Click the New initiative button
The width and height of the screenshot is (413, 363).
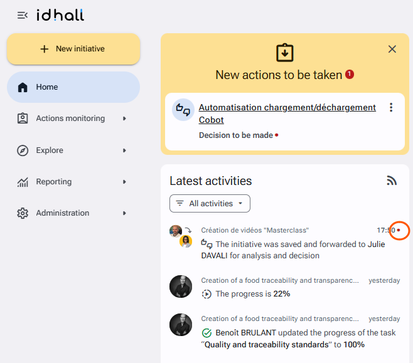73,49
